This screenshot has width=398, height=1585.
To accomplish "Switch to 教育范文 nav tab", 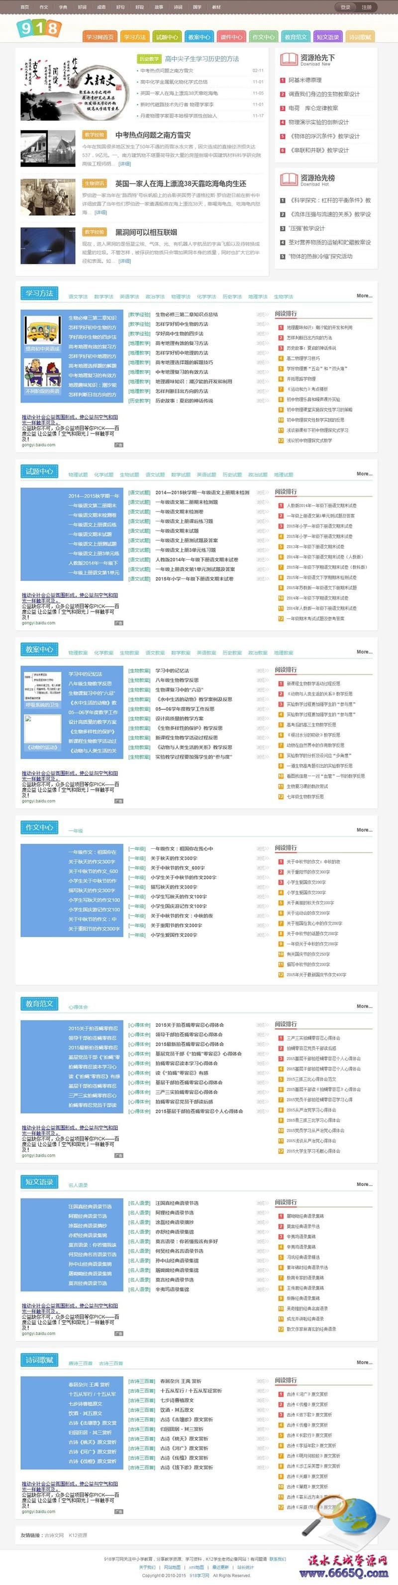I will click(x=296, y=37).
